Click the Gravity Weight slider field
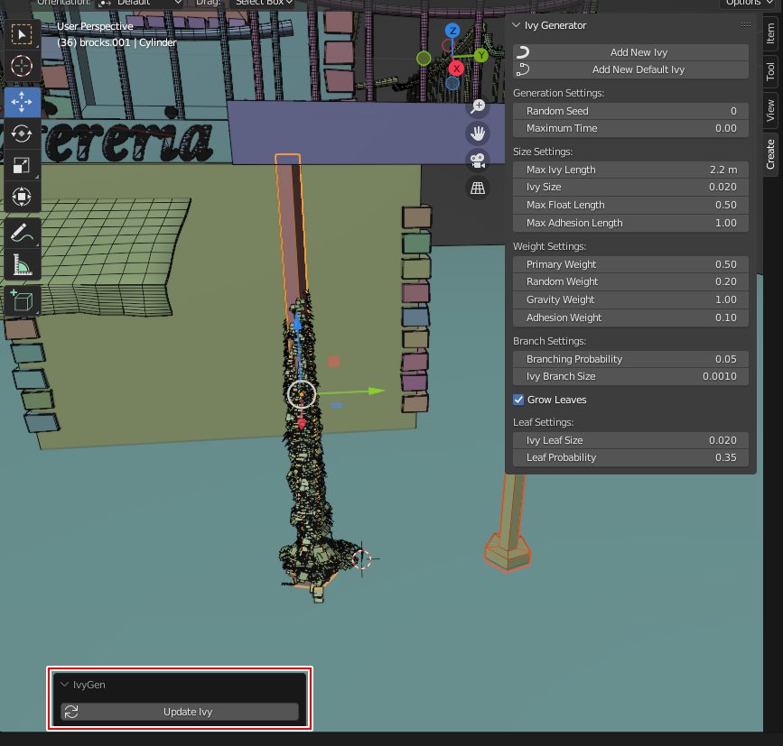This screenshot has height=746, width=783. [630, 299]
